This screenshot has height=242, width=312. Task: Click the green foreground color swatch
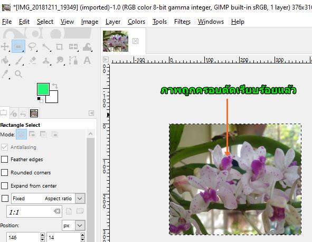click(43, 89)
